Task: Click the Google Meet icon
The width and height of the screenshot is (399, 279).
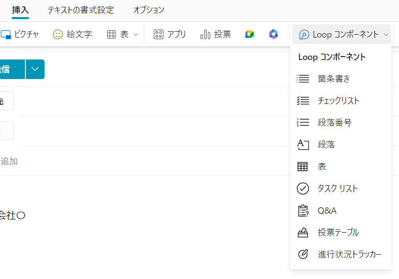Action: 250,34
